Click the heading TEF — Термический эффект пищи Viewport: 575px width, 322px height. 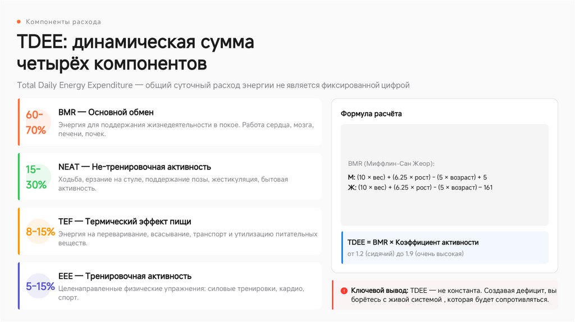point(125,222)
